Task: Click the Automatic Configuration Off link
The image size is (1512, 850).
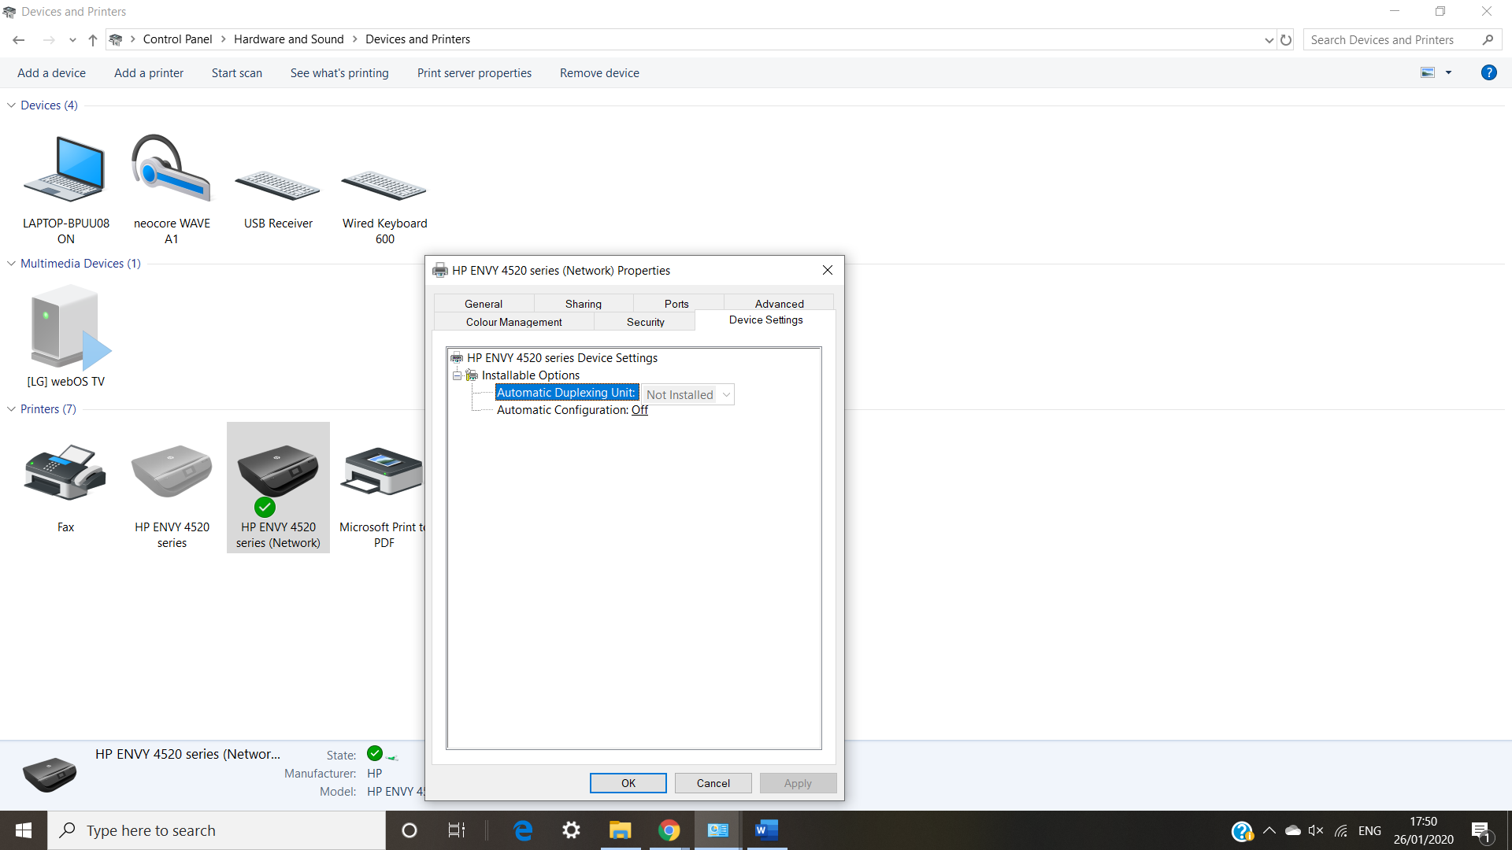Action: [639, 410]
